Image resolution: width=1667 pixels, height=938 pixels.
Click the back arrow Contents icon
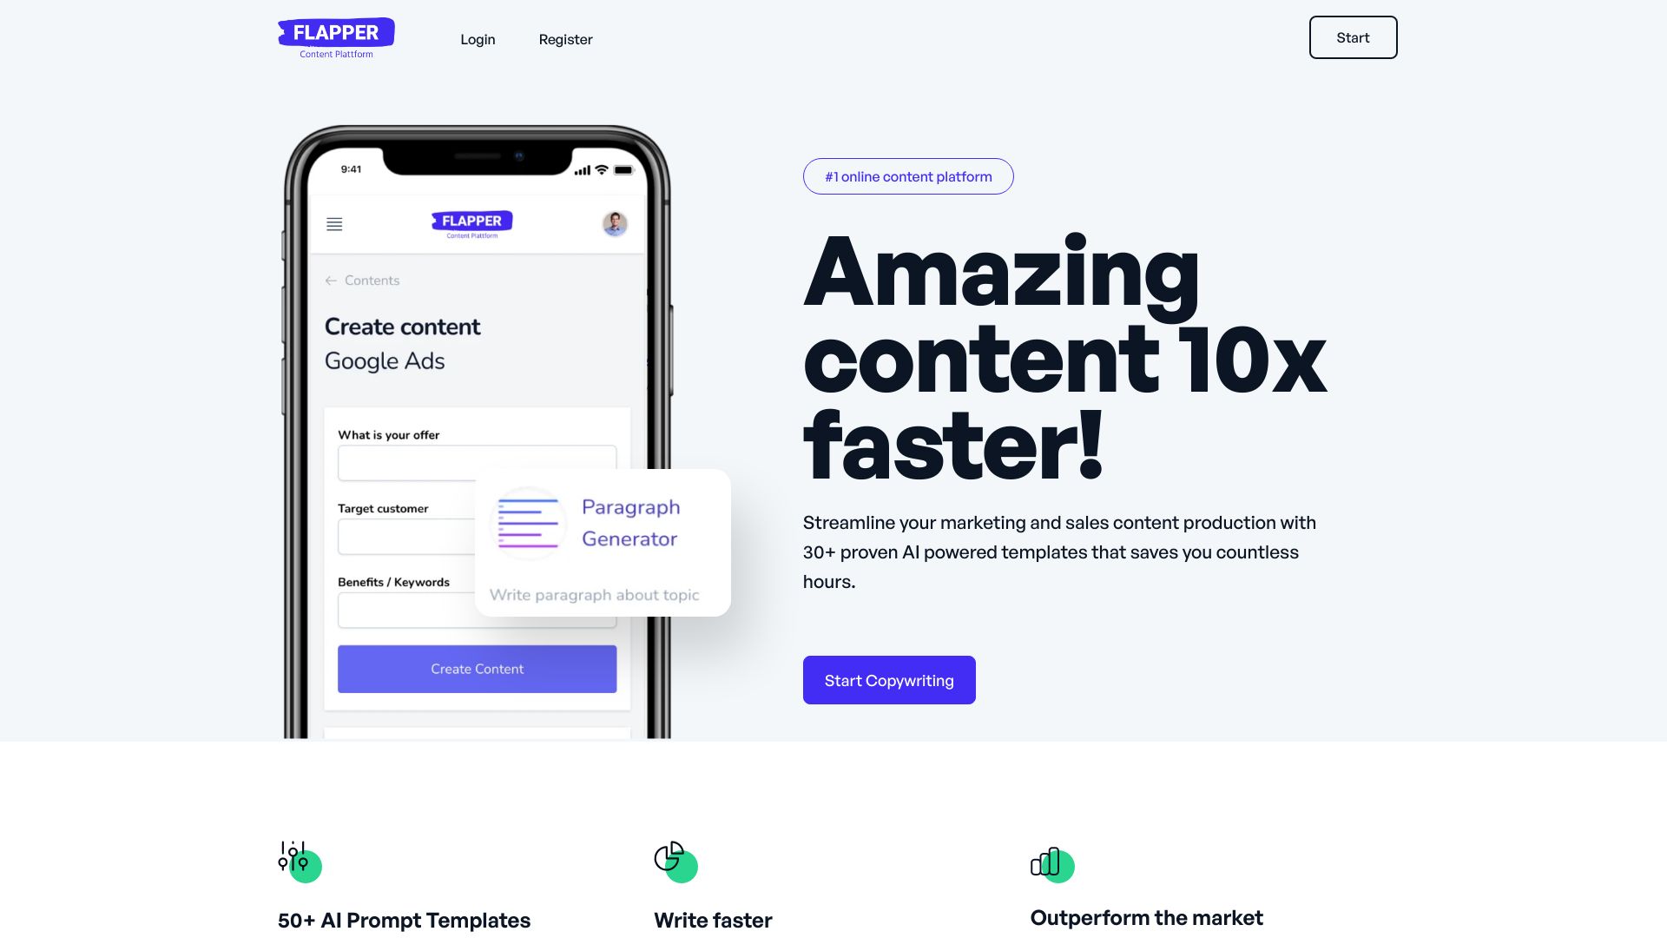click(330, 280)
